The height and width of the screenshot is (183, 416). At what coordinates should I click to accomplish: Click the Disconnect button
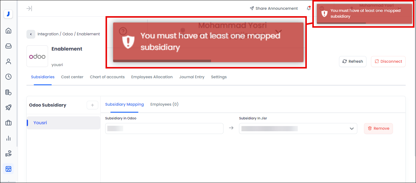coord(388,62)
